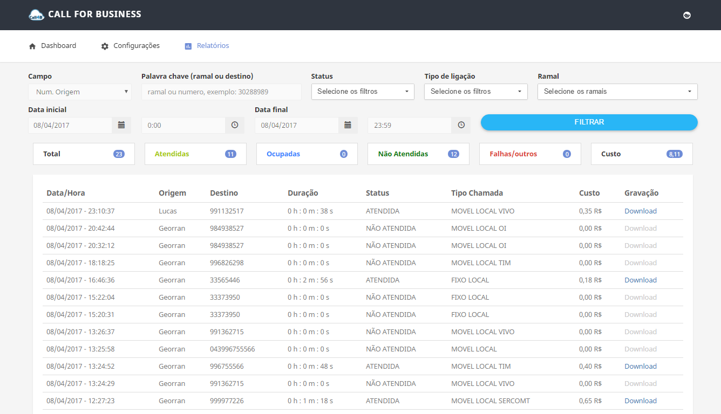
Task: Click the 0:00 start time field
Action: 183,125
